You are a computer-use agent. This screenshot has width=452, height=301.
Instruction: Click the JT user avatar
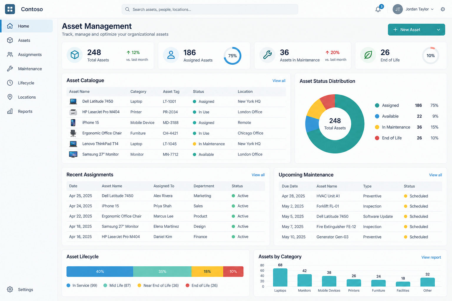click(398, 9)
